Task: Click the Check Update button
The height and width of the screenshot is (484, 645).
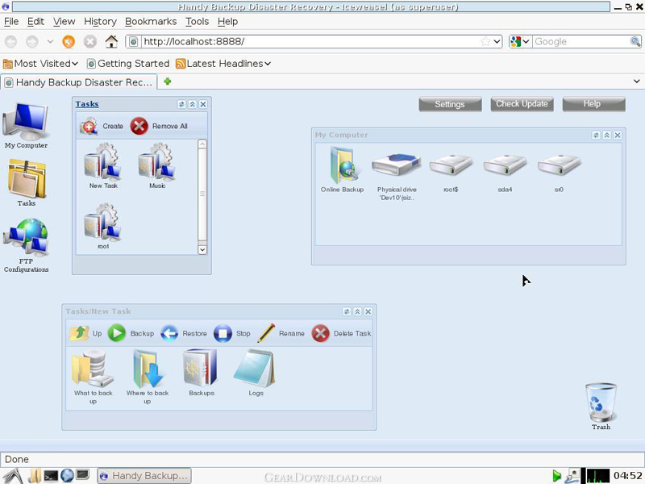Action: [522, 104]
